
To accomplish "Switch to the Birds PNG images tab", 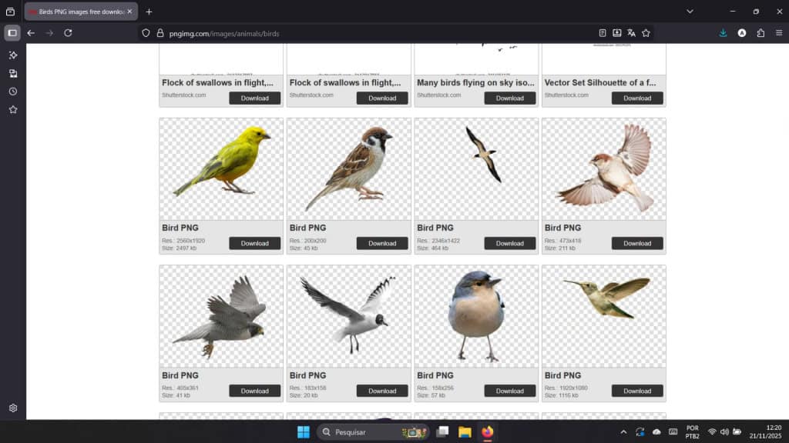I will click(x=77, y=12).
